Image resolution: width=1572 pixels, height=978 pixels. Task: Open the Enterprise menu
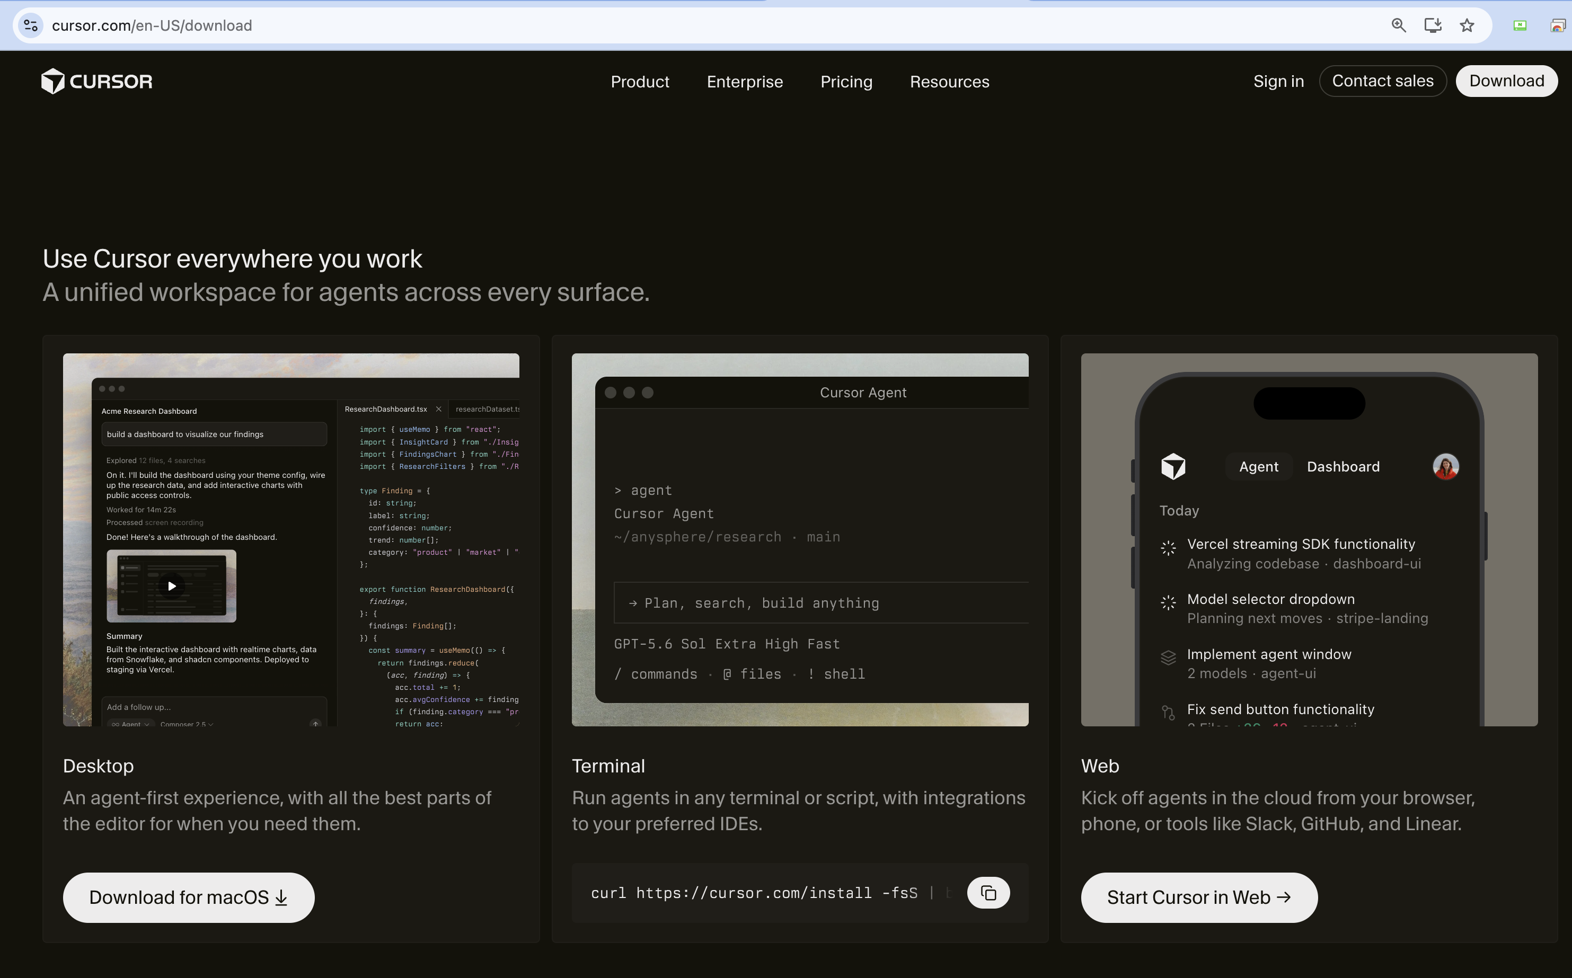point(745,82)
